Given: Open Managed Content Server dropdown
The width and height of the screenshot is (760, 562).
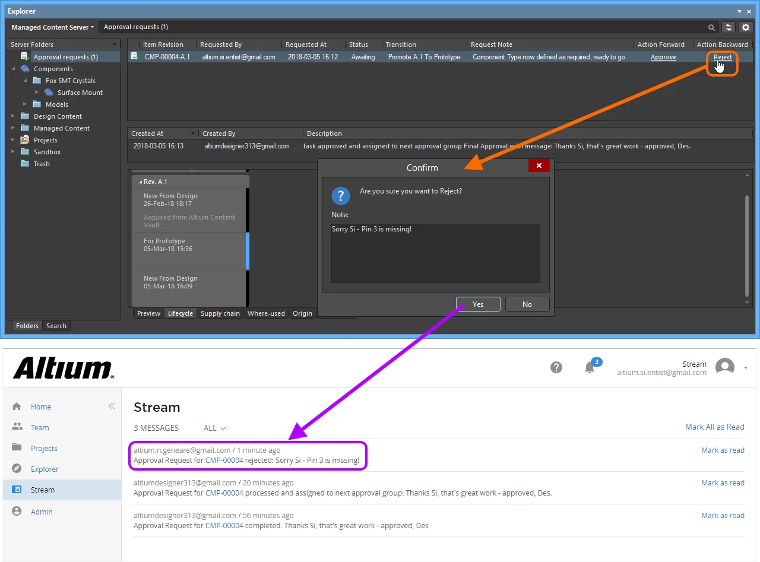Looking at the screenshot, I should pyautogui.click(x=52, y=27).
